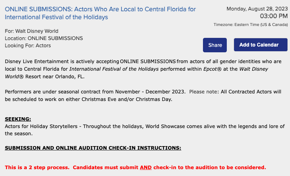290x176 pixels.
Task: Click the underlined red AND word
Action: click(x=146, y=167)
